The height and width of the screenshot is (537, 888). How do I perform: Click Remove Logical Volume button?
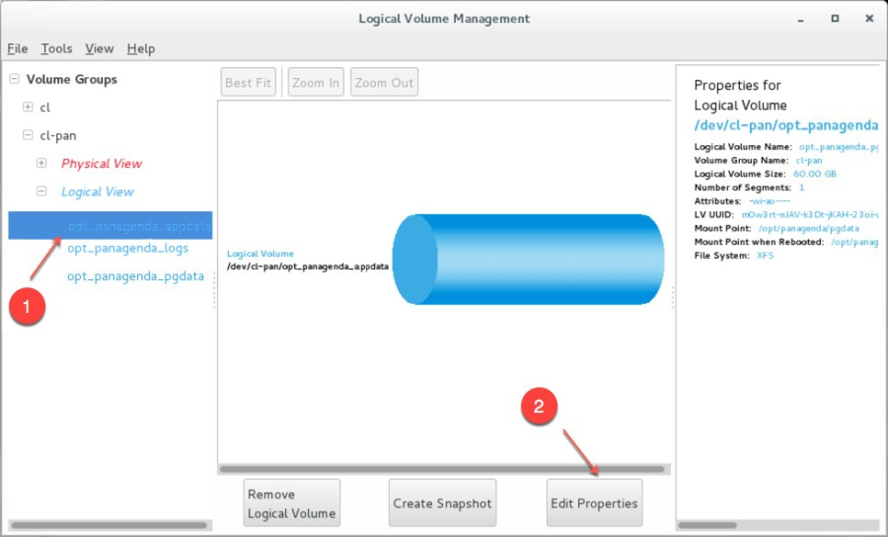(291, 503)
